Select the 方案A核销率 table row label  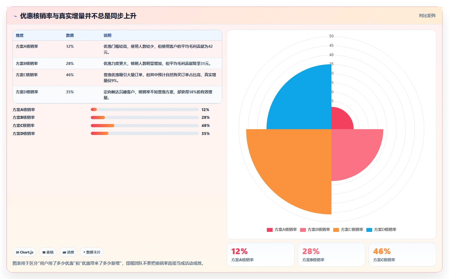point(27,46)
